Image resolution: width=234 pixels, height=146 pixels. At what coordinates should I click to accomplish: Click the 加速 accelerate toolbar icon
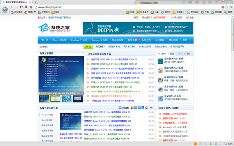tap(130, 12)
